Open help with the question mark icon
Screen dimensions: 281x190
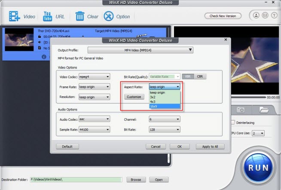click(274, 15)
